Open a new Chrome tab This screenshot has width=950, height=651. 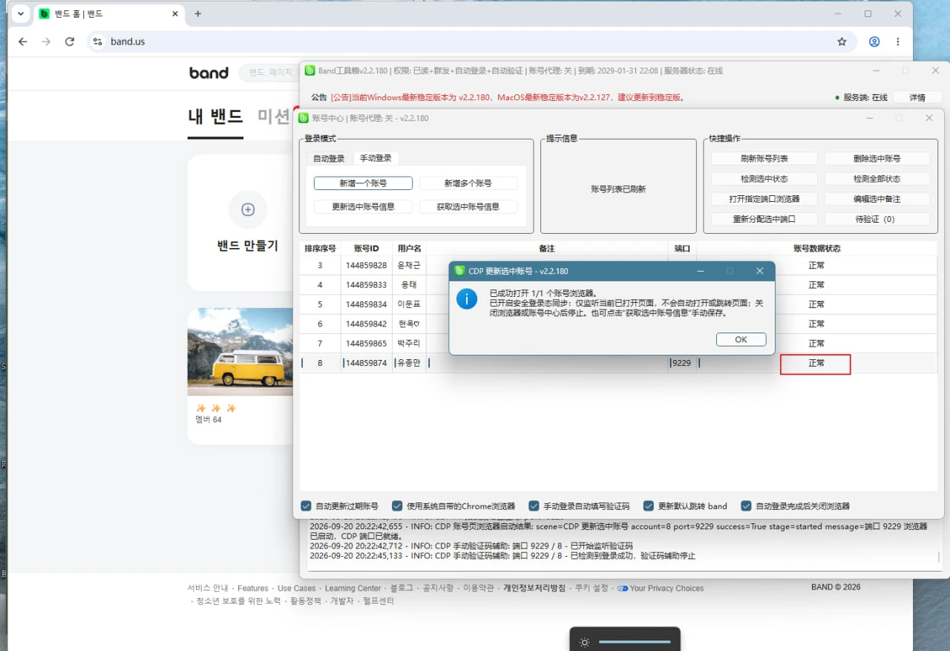coord(197,14)
